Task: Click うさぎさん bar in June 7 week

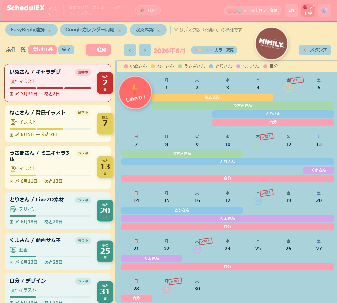Action: click(x=182, y=153)
